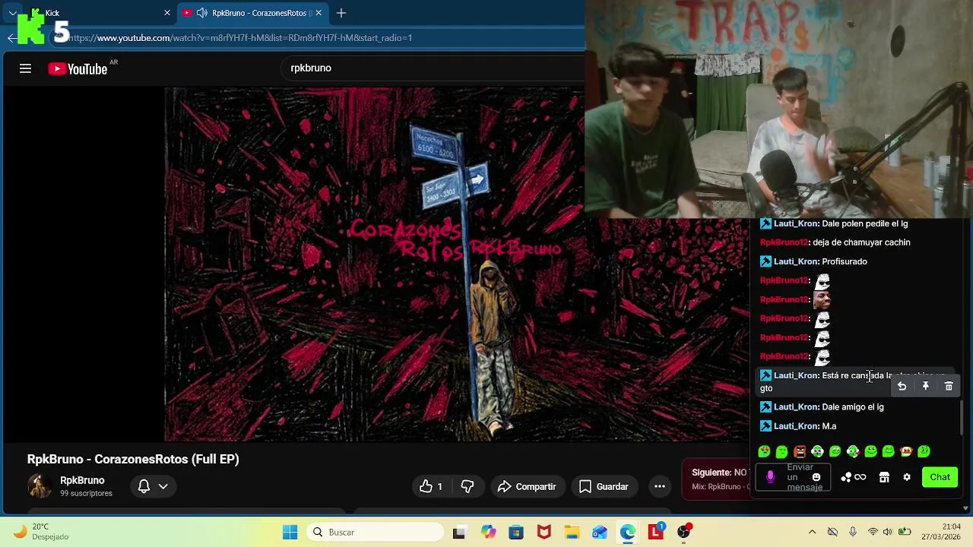Open the weather widget 20°C Despejado
973x547 pixels.
[42, 532]
